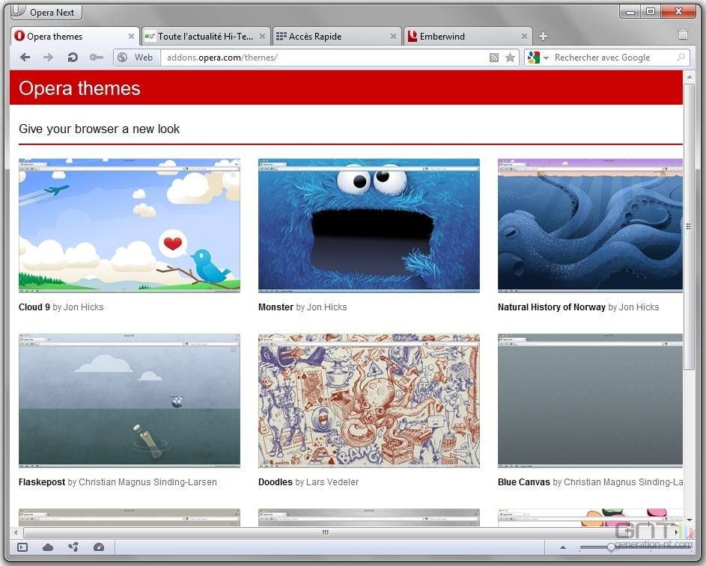Click the Cloud 9 title link
The image size is (706, 566).
point(34,307)
